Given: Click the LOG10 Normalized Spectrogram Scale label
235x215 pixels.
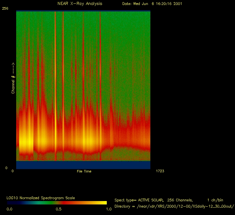Looking at the screenshot, I should (41, 198).
